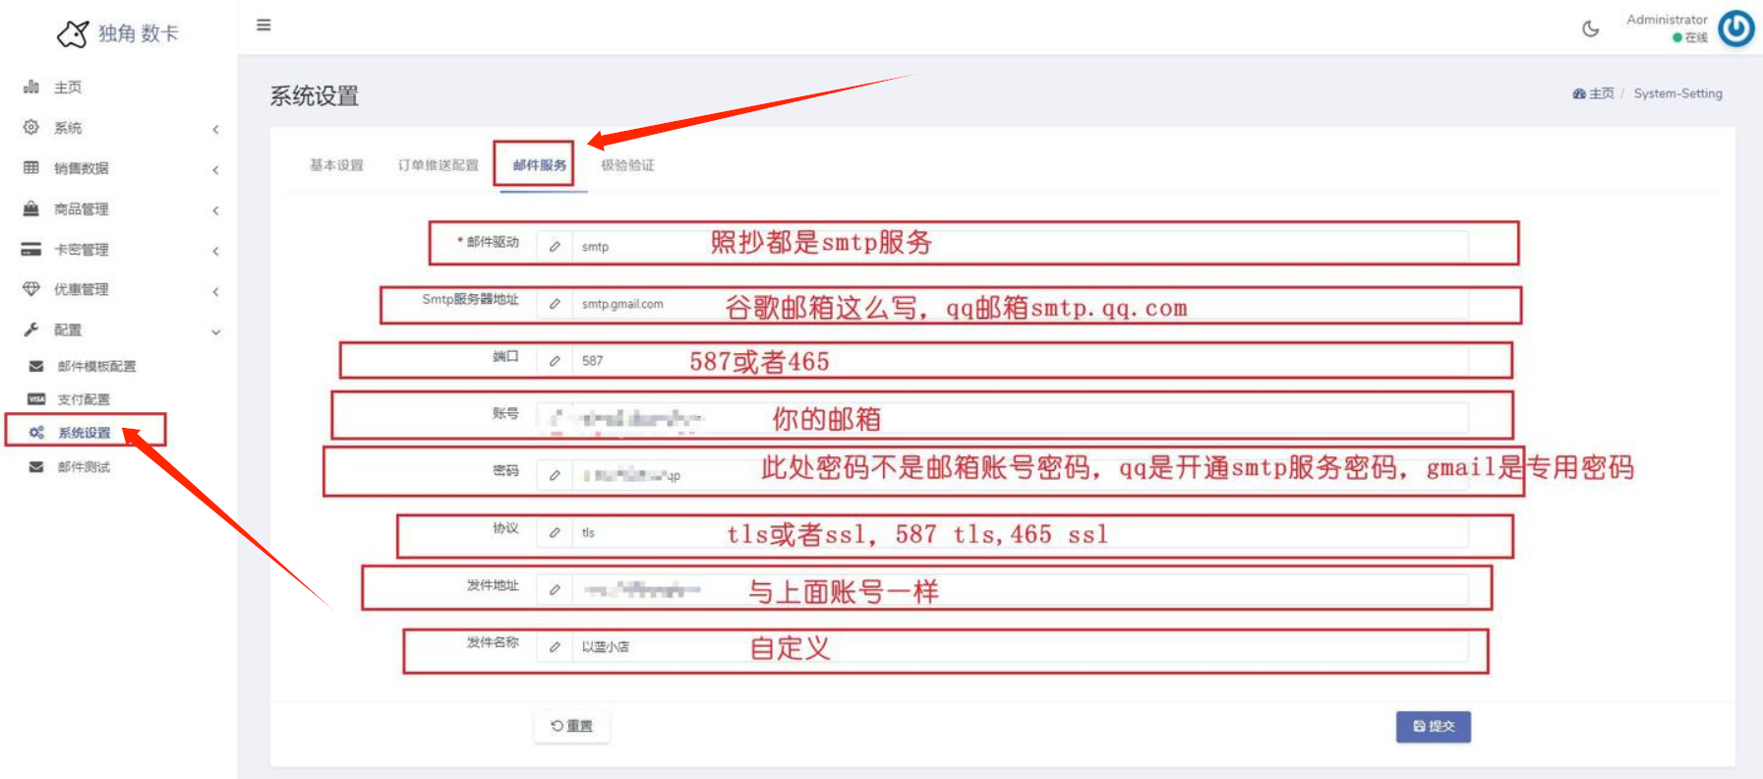The height and width of the screenshot is (779, 1763).
Task: Click the 销售数据 table icon in the sidebar
Action: pyautogui.click(x=31, y=167)
